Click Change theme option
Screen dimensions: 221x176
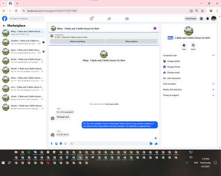(188, 67)
